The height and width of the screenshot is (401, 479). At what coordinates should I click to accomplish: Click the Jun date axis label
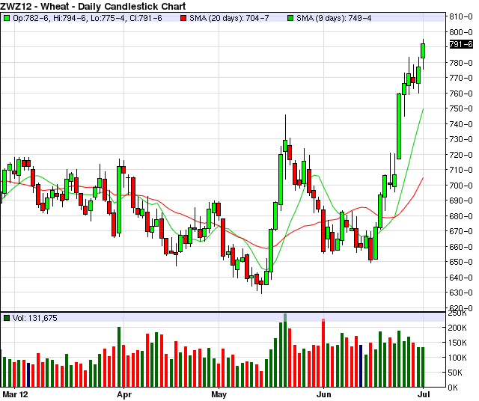coord(324,394)
